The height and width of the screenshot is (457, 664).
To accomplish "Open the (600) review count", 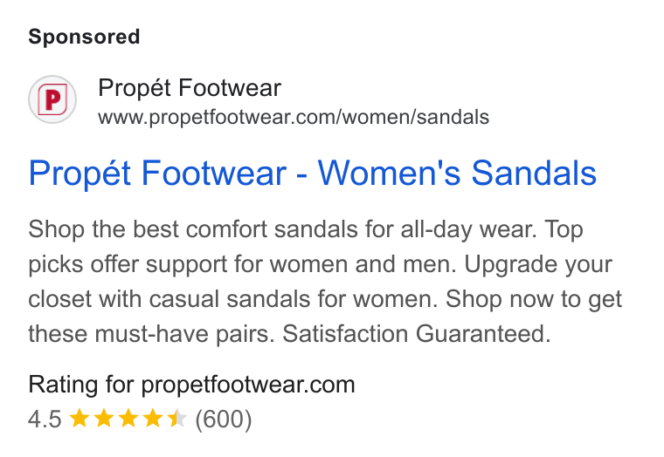I will (x=223, y=419).
